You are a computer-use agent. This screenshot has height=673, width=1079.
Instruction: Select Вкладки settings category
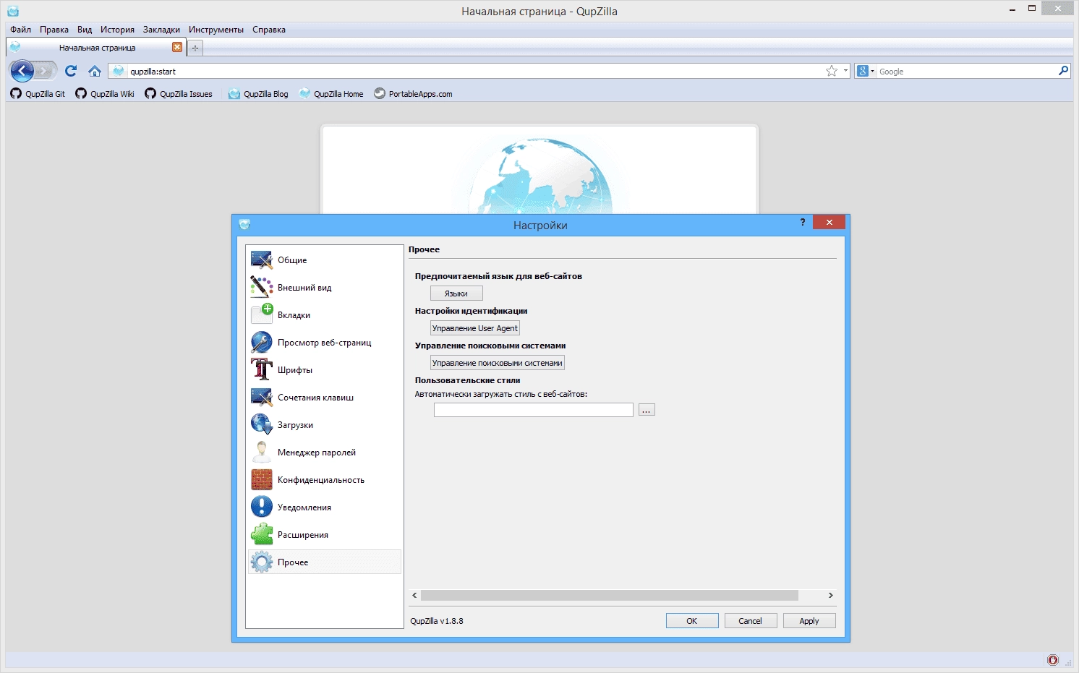tap(324, 315)
